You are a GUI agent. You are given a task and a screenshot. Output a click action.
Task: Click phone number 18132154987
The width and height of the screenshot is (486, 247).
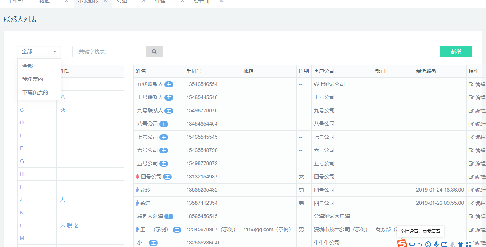click(202, 177)
